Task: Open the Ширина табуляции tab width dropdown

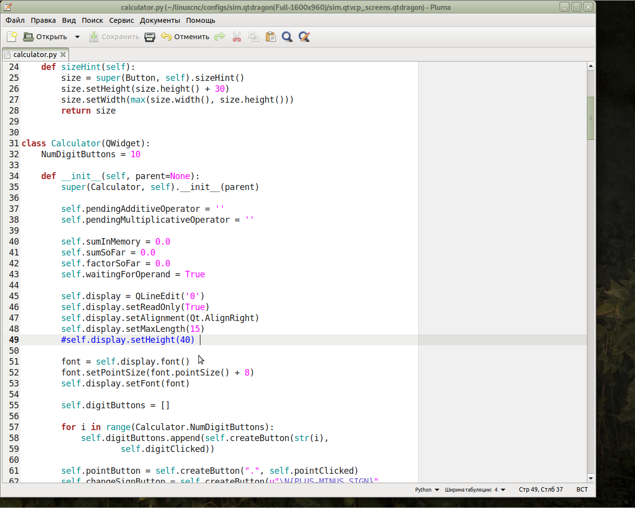Action: pos(475,490)
